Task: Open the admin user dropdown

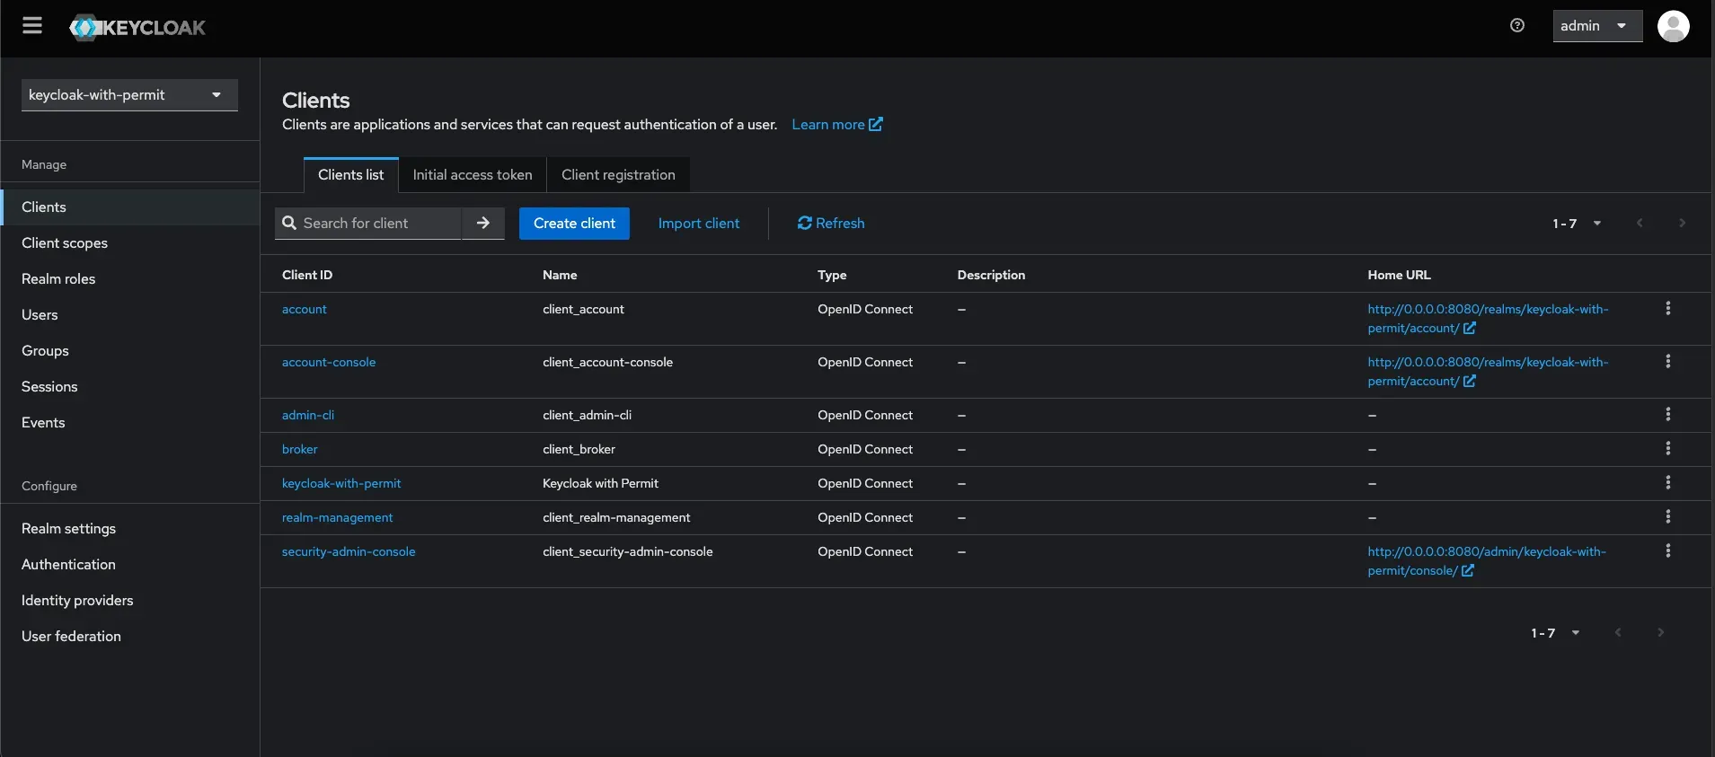Action: (1596, 26)
